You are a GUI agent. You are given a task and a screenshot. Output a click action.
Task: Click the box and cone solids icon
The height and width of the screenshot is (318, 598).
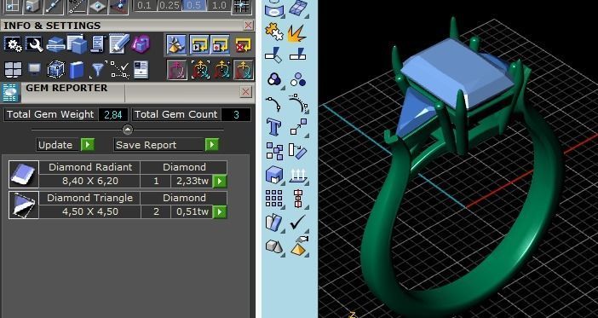click(273, 246)
